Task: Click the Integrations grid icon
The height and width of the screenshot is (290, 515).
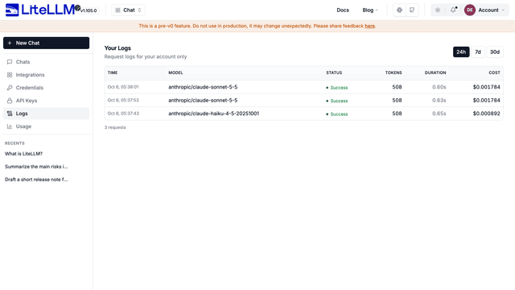Action: [10, 75]
